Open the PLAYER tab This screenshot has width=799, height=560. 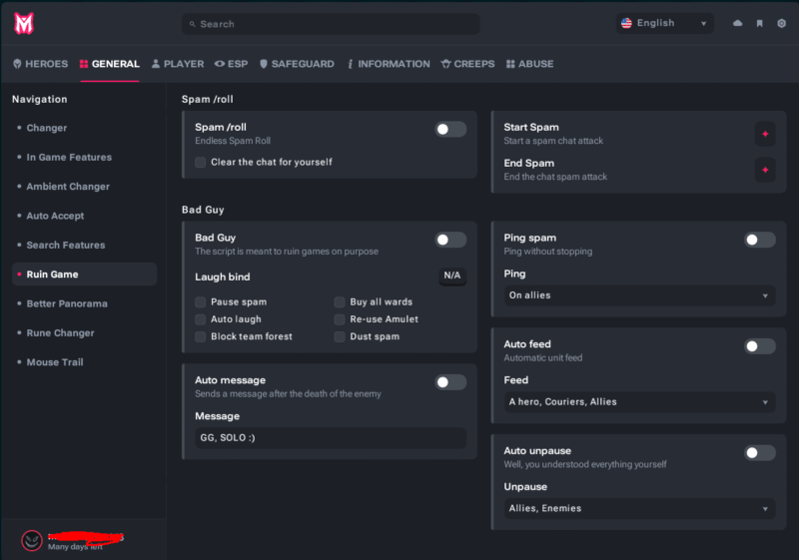click(x=178, y=64)
